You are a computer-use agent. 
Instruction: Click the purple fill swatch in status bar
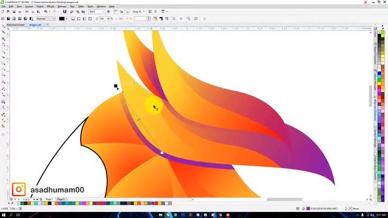[308, 208]
